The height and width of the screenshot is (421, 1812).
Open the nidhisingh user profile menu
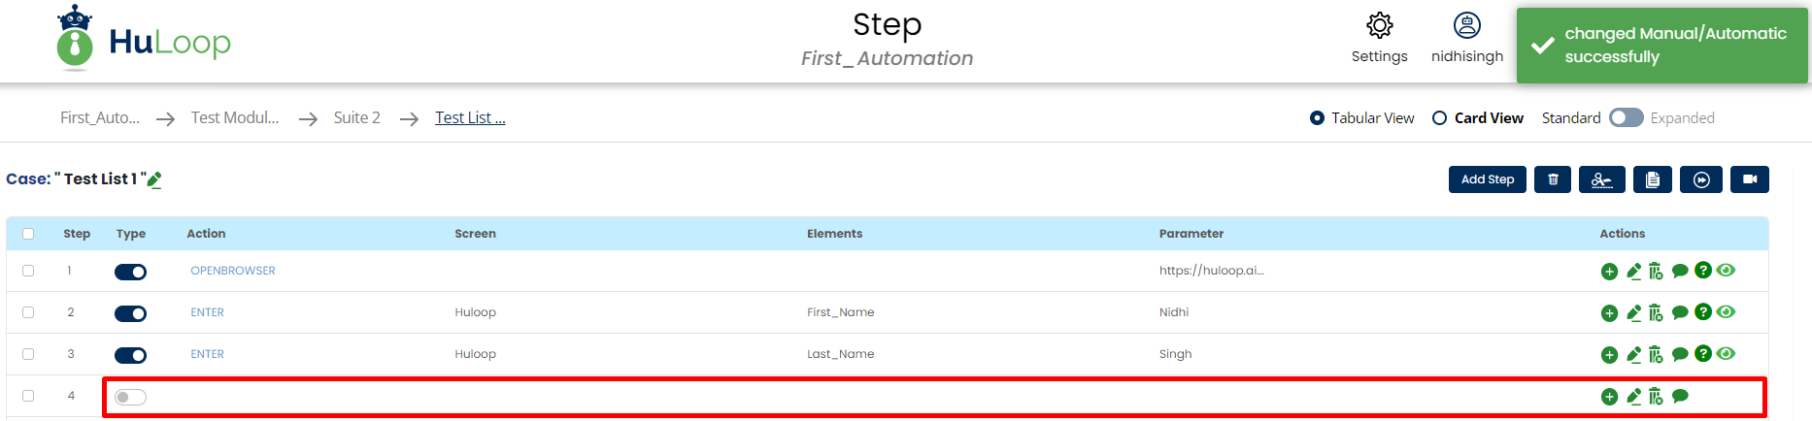click(1466, 37)
